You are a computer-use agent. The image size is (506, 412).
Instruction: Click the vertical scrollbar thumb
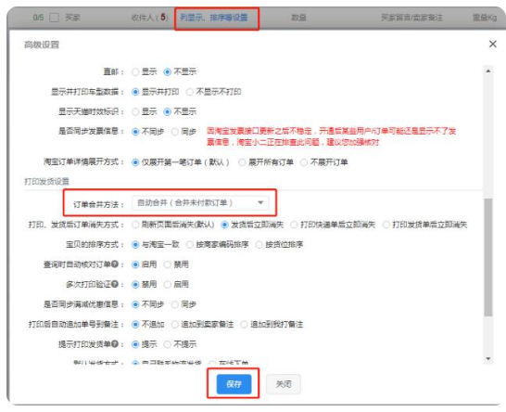pyautogui.click(x=488, y=257)
